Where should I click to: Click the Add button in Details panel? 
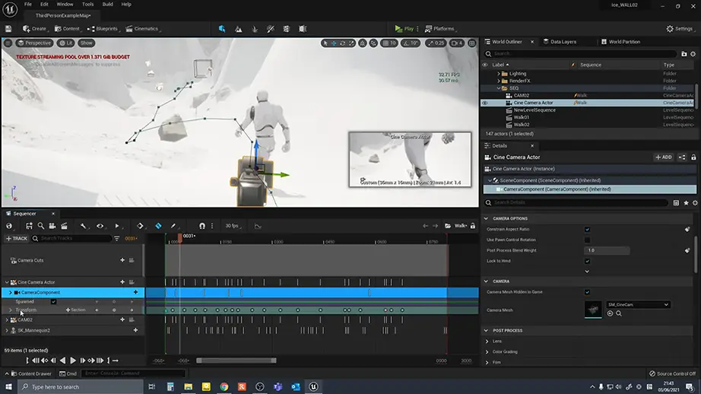663,157
